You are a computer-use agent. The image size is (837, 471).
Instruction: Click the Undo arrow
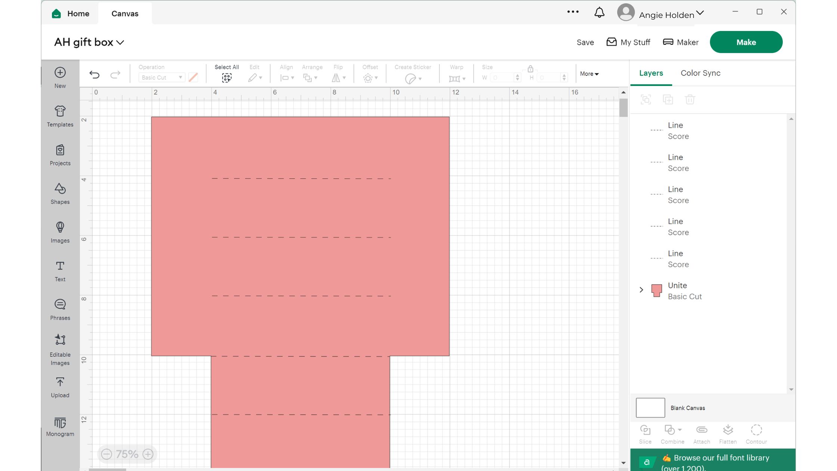(x=95, y=74)
